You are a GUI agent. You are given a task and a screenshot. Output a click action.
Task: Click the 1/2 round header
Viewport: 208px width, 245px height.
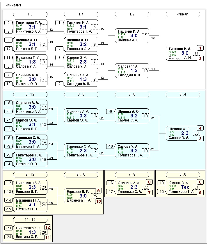[132, 14]
